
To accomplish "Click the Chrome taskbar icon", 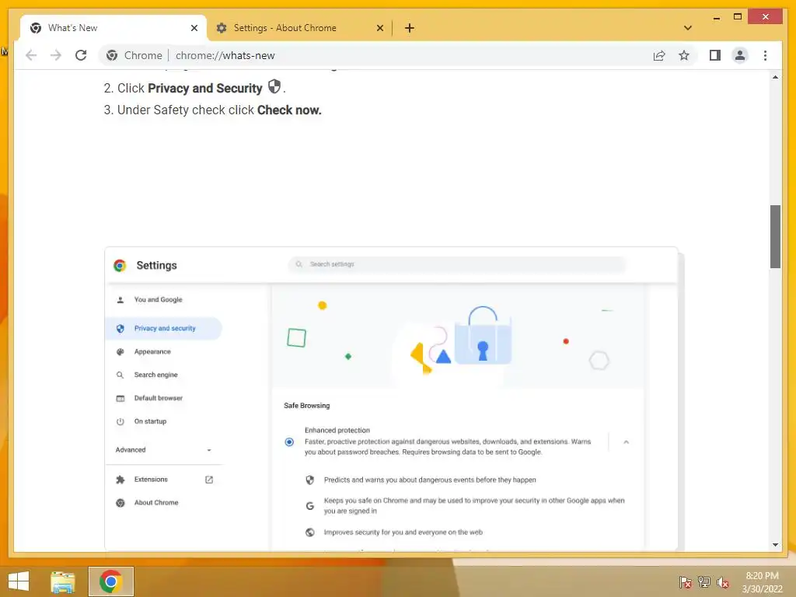I will point(111,581).
